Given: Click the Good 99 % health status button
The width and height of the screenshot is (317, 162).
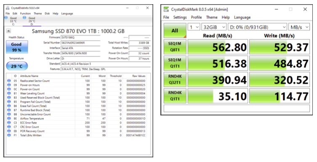Looking at the screenshot, I should 16,47.
